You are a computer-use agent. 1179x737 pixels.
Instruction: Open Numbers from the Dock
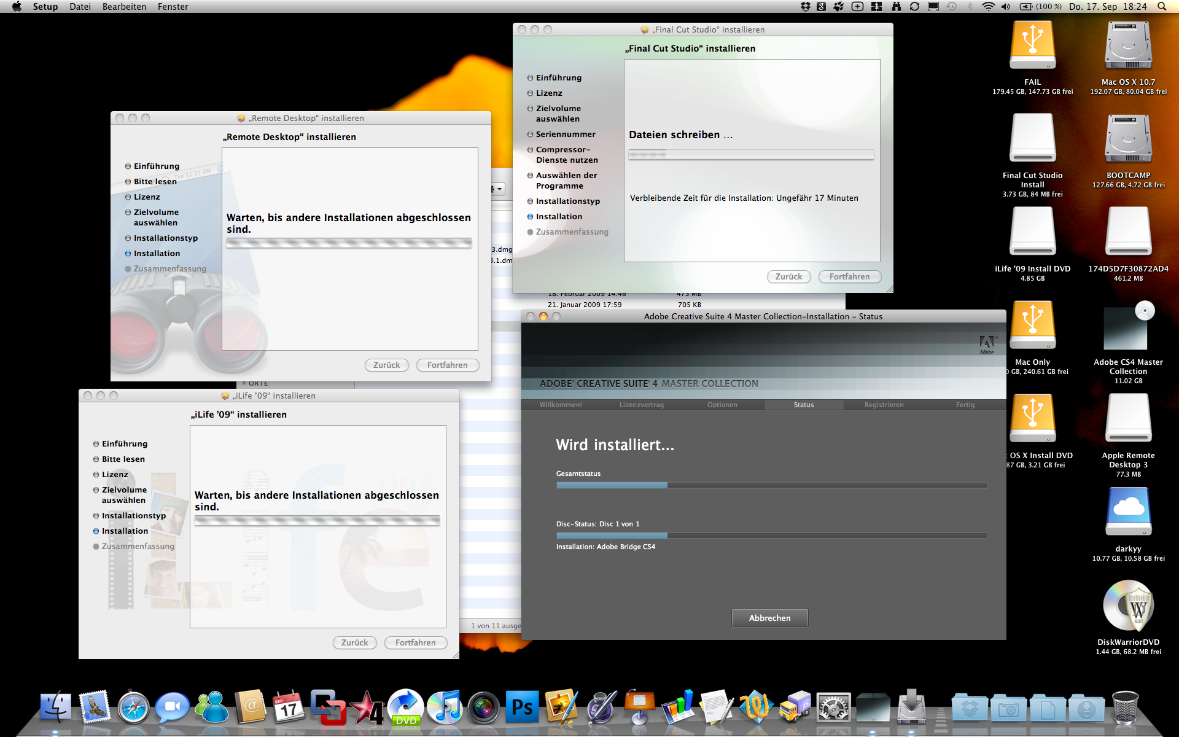point(678,707)
